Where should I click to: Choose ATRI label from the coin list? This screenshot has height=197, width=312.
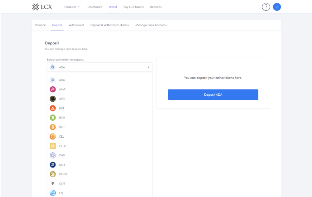(x=62, y=99)
